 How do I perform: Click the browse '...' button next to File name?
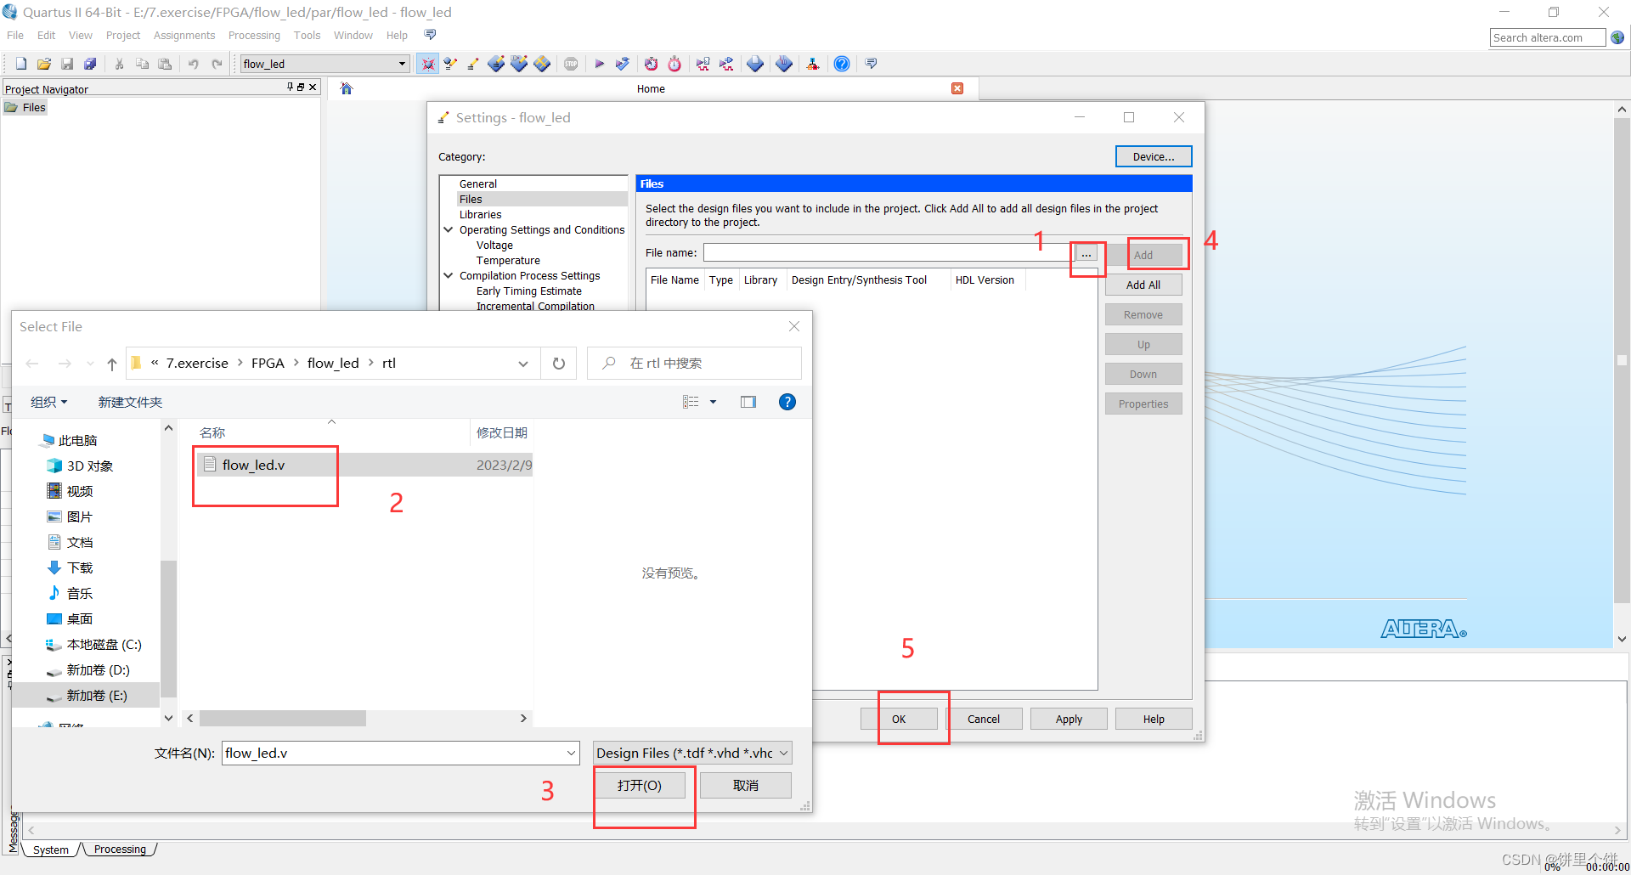pos(1086,253)
